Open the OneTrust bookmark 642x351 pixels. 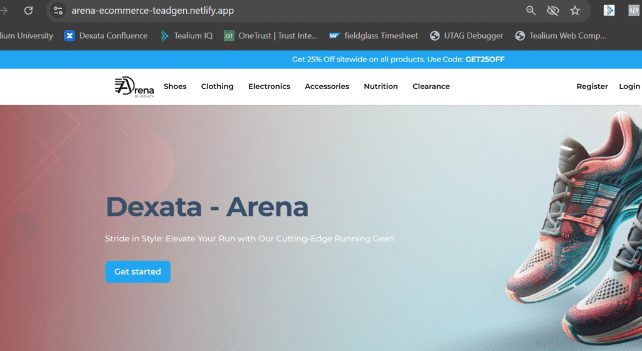pyautogui.click(x=271, y=36)
